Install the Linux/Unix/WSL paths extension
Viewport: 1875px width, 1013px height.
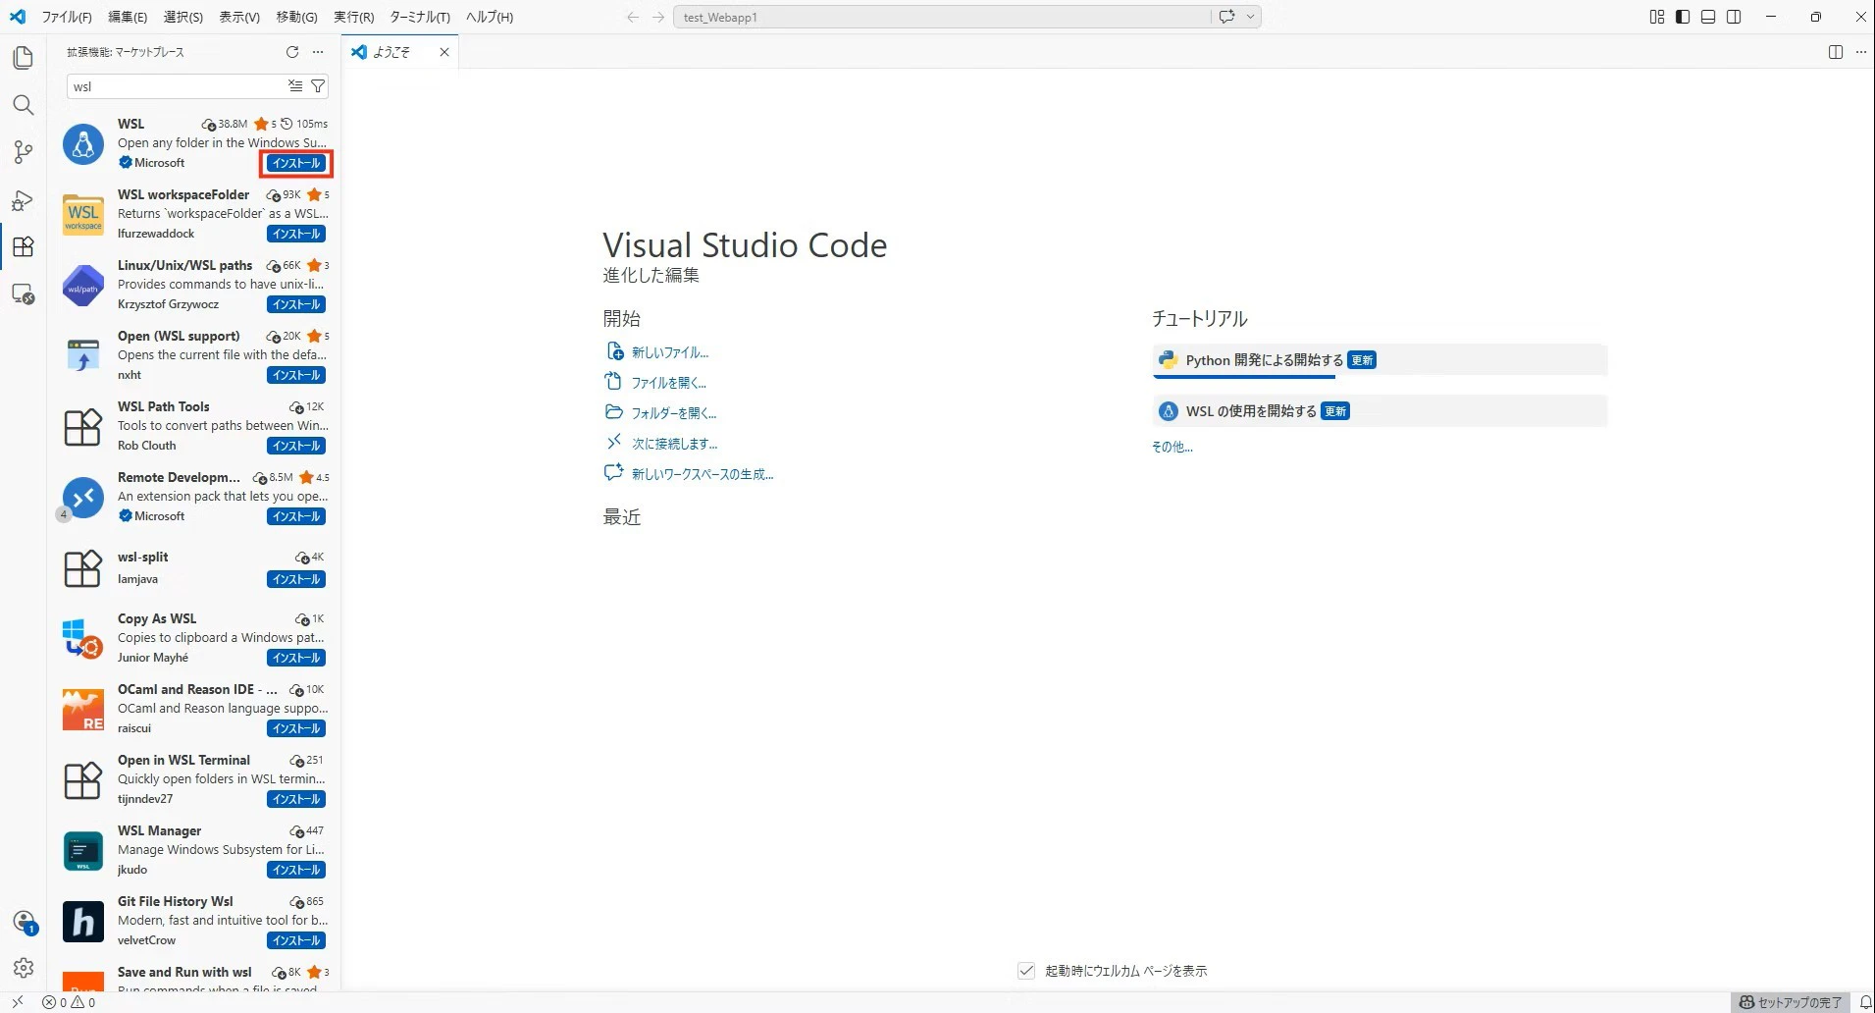pyautogui.click(x=296, y=304)
